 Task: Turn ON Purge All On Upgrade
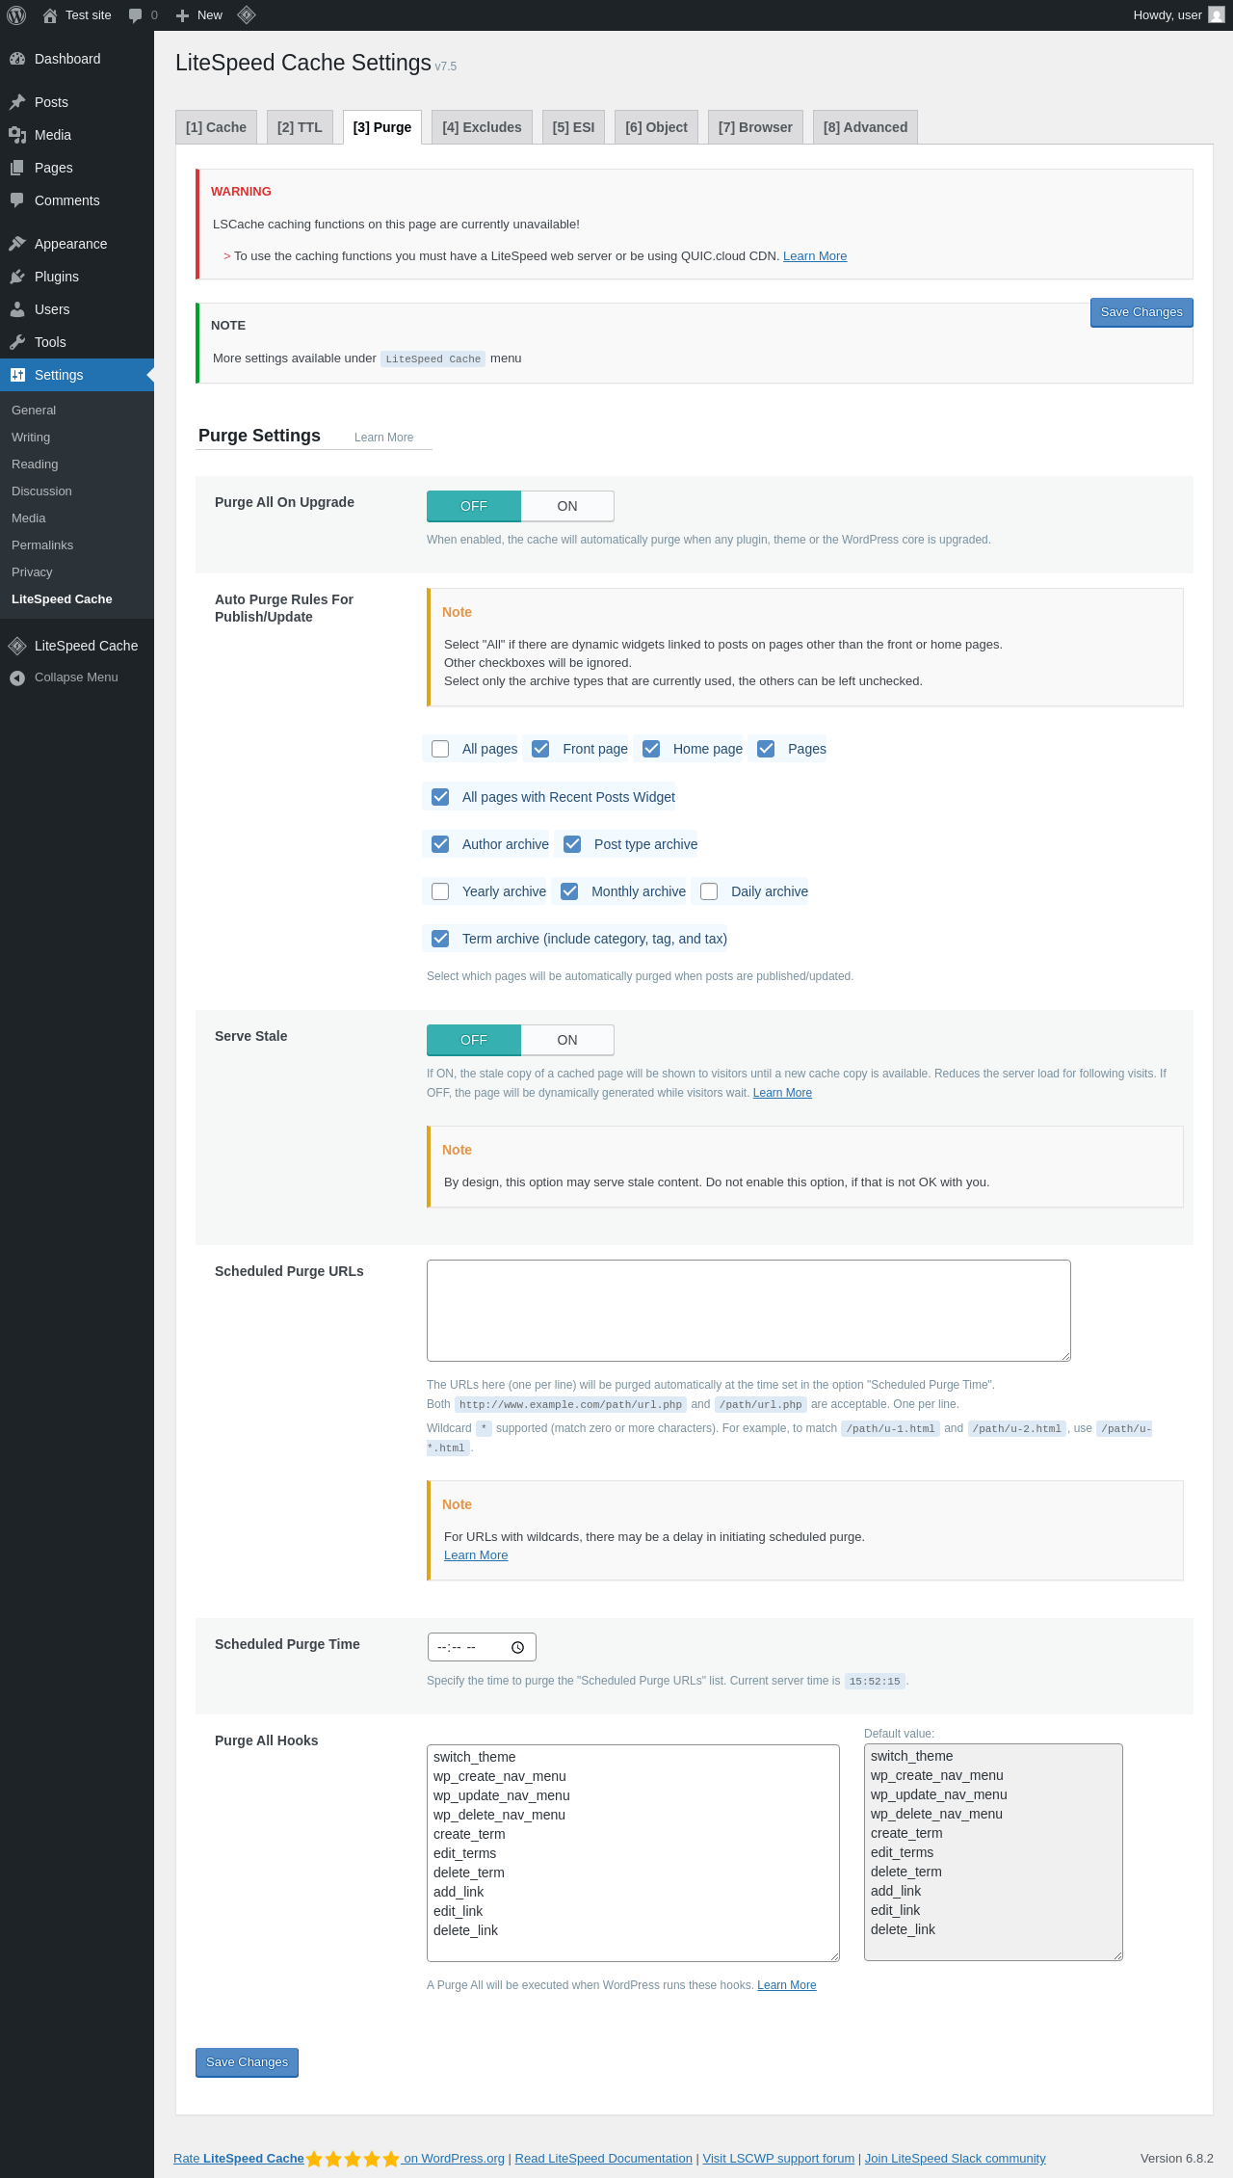tap(567, 506)
